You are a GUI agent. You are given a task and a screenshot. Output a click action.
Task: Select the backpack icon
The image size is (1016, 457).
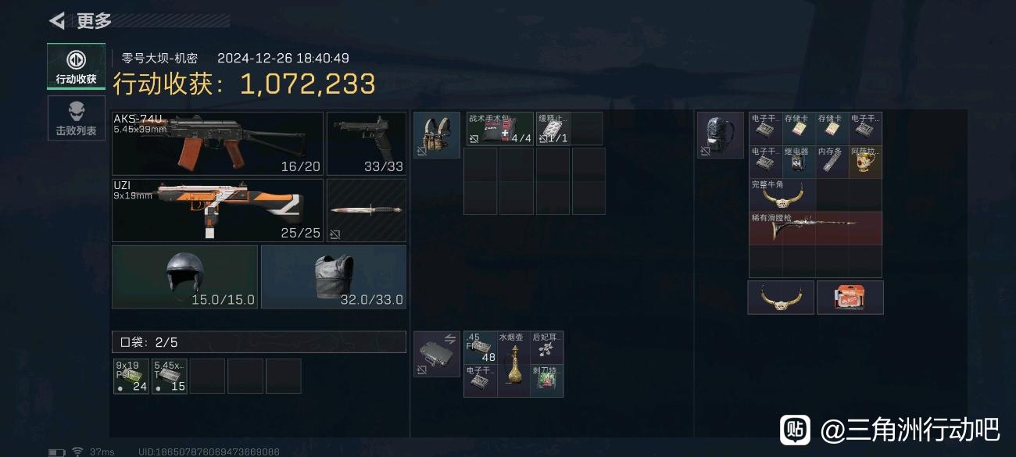(x=720, y=134)
